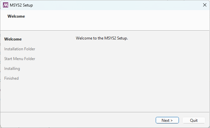Image resolution: width=210 pixels, height=128 pixels.
Task: Click the Welcome page header title
Action: pos(16,16)
